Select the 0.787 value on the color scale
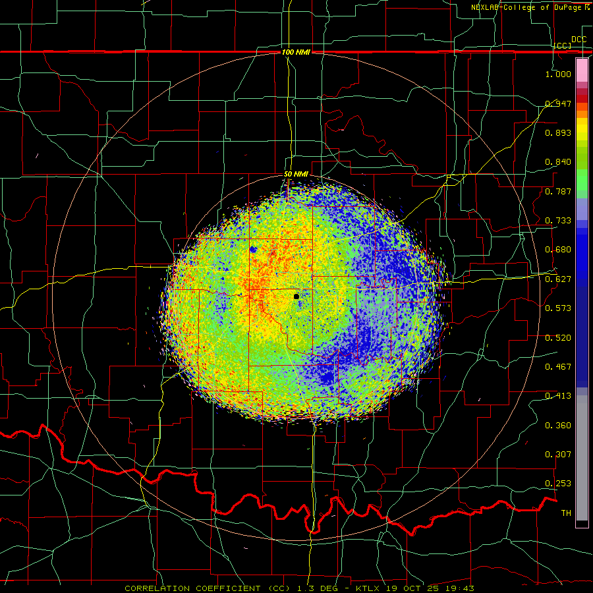The width and height of the screenshot is (593, 593). point(558,191)
